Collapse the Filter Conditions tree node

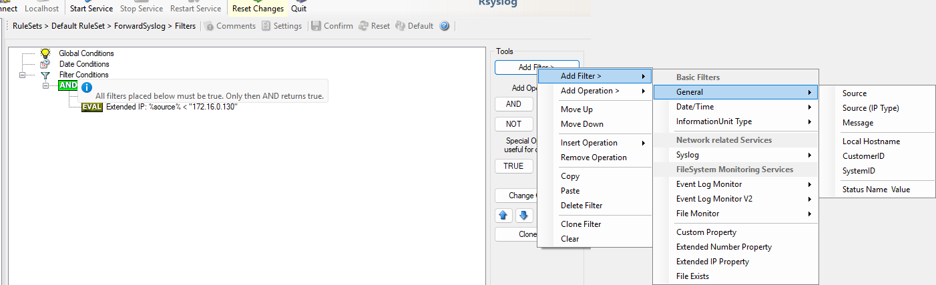pyautogui.click(x=22, y=75)
